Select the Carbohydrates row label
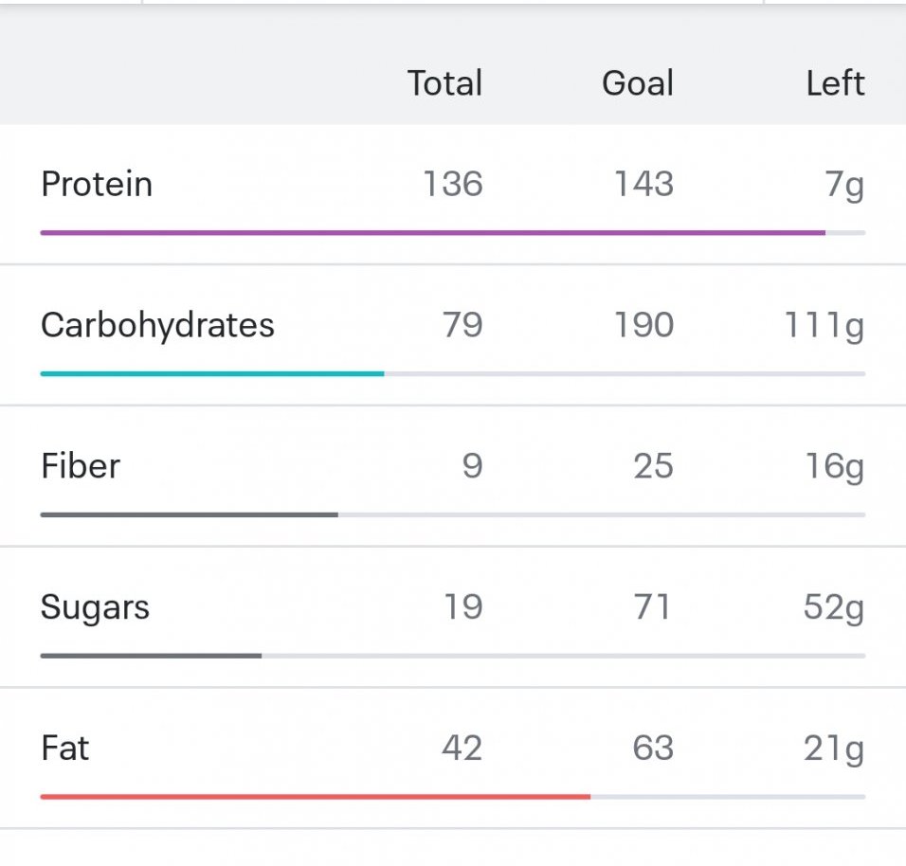This screenshot has height=866, width=906. point(157,325)
